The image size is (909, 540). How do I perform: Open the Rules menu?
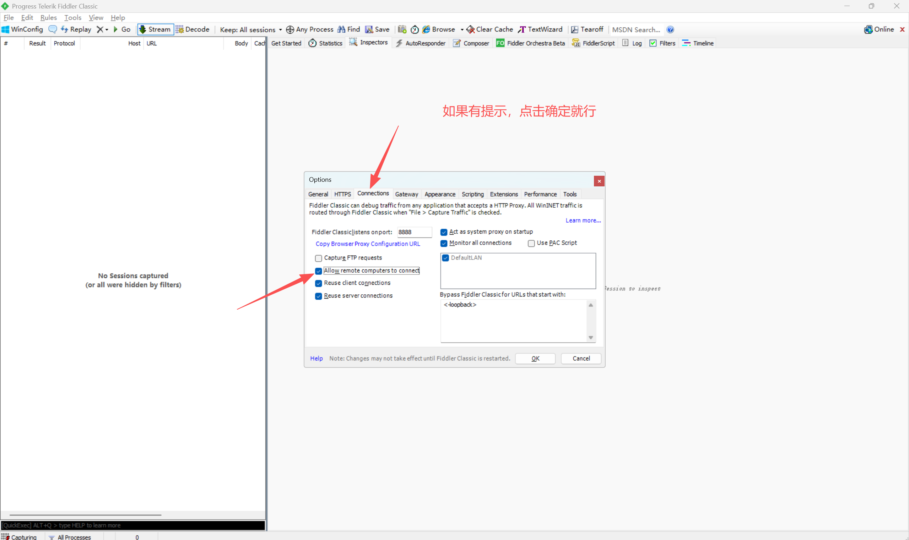(x=48, y=17)
